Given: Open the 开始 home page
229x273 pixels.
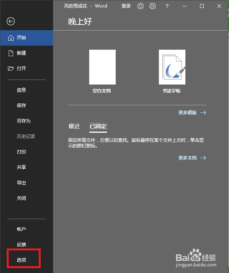Looking at the screenshot, I should [x=27, y=38].
